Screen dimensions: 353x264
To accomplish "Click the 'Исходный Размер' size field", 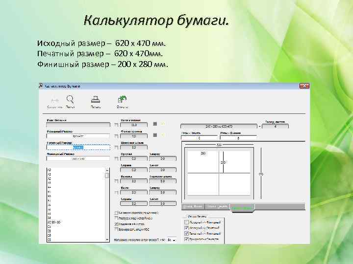I will [x=78, y=136].
